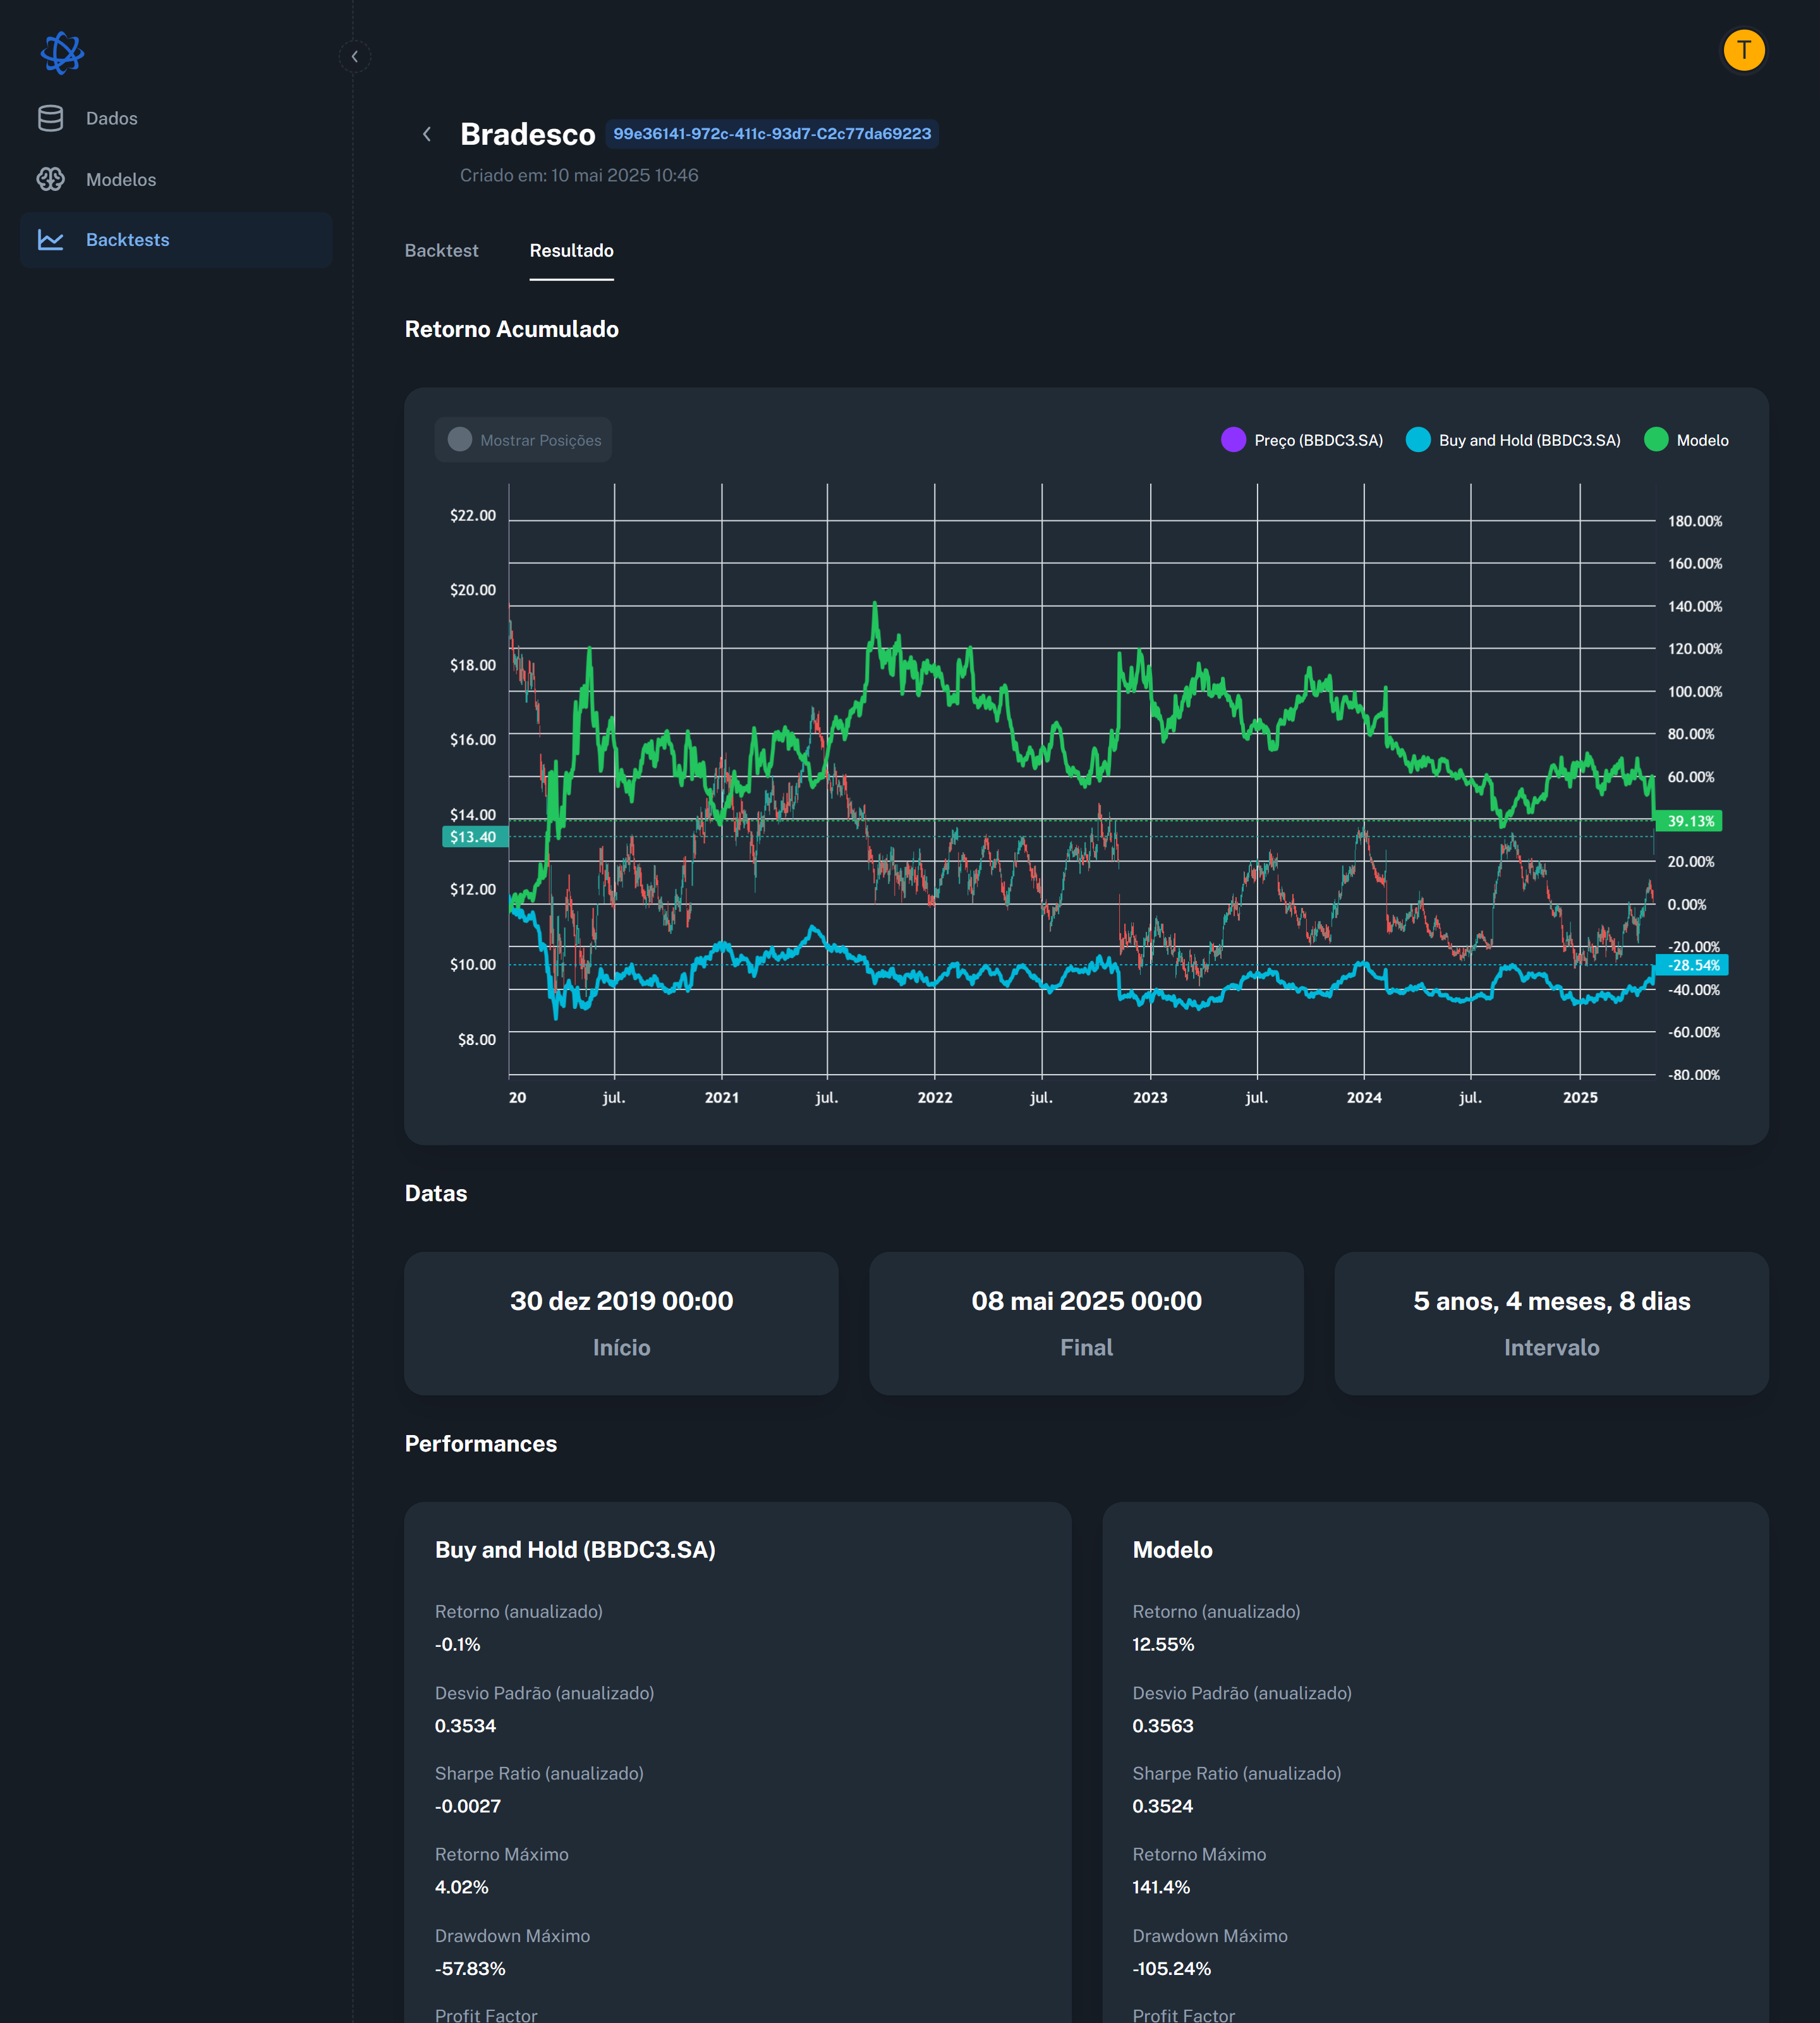The height and width of the screenshot is (2023, 1820).
Task: Click Modelo annualized return 12.55%
Action: click(x=1163, y=1644)
